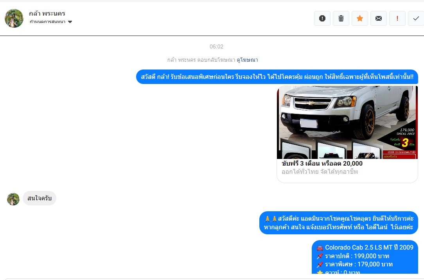This screenshot has width=424, height=280.
Task: Delete conversation with trash icon
Action: point(341,18)
